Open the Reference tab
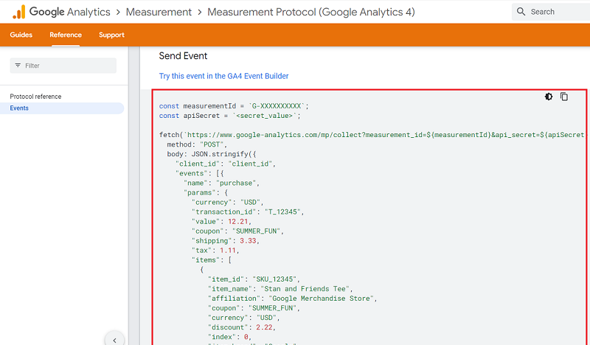Viewport: 590px width, 345px height. tap(66, 35)
